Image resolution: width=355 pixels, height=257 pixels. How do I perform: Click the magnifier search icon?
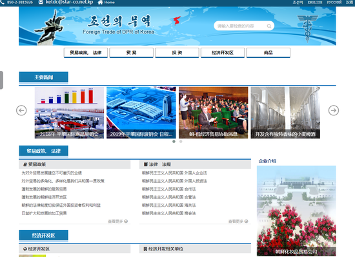(x=269, y=26)
